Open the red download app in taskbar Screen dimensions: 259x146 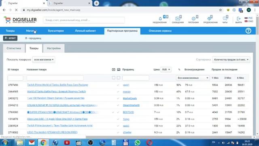click(x=67, y=142)
